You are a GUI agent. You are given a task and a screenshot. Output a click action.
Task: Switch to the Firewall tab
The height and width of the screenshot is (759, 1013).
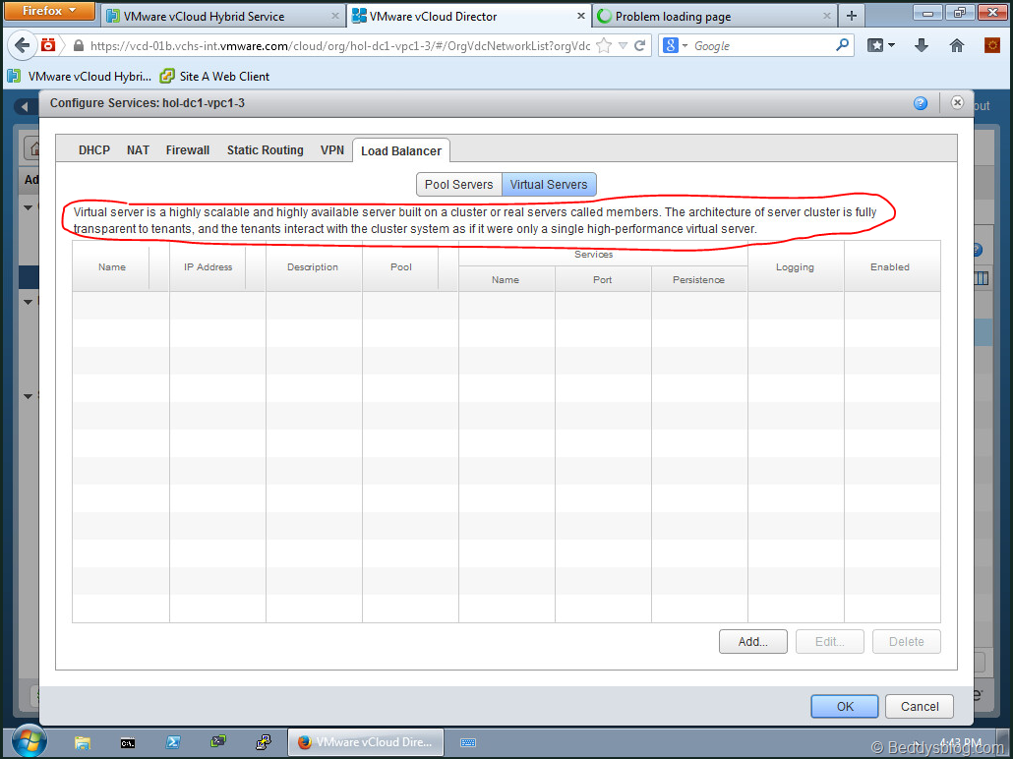point(187,150)
